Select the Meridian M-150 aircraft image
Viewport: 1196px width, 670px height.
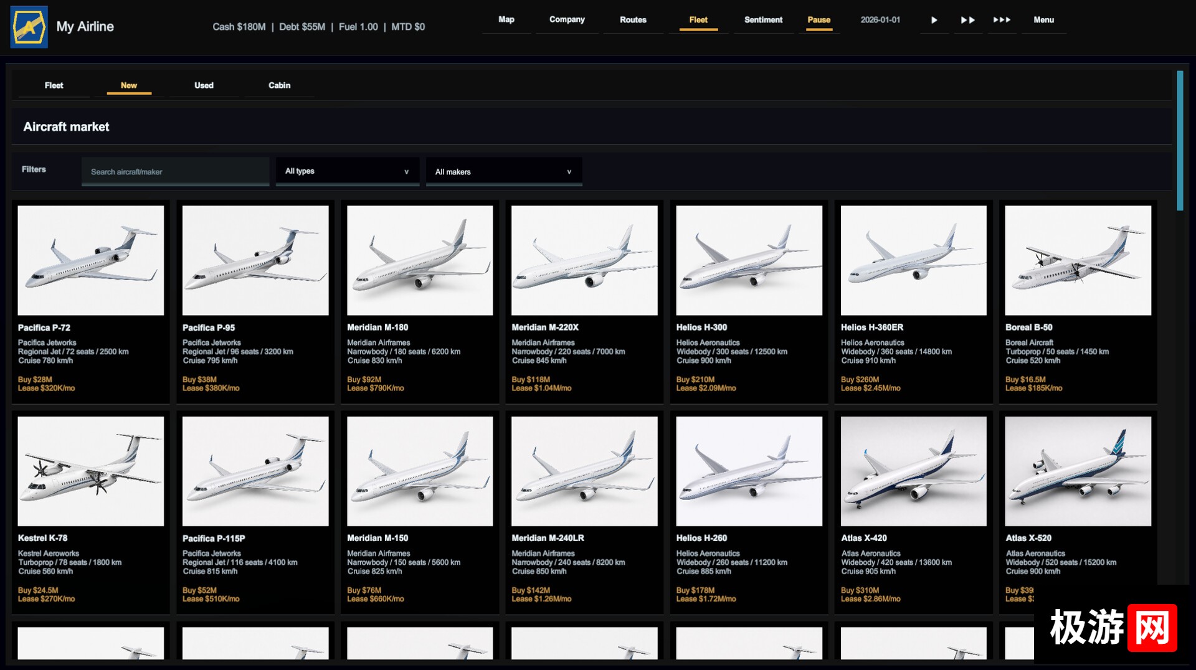click(420, 471)
